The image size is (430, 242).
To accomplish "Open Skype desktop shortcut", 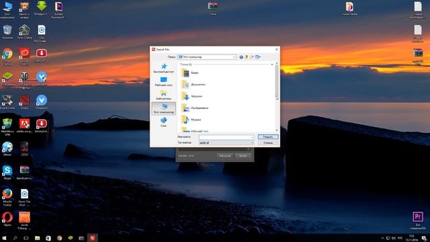I will pyautogui.click(x=7, y=172).
